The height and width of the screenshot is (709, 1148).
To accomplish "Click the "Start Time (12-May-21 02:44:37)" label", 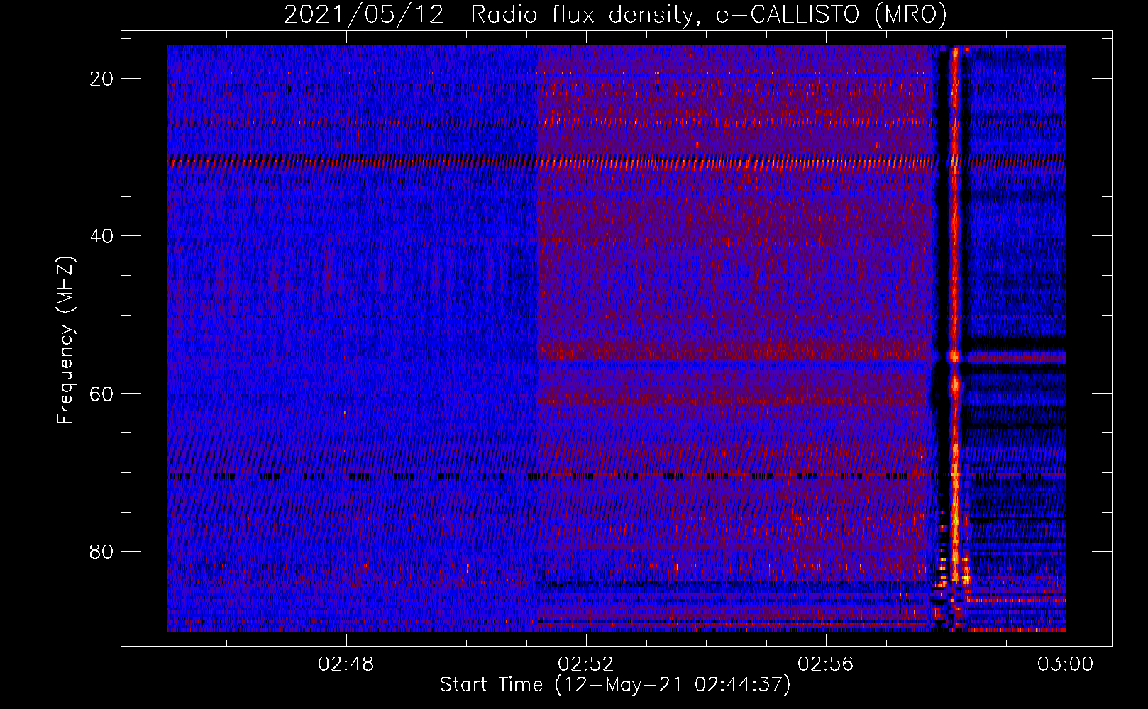I will [615, 685].
